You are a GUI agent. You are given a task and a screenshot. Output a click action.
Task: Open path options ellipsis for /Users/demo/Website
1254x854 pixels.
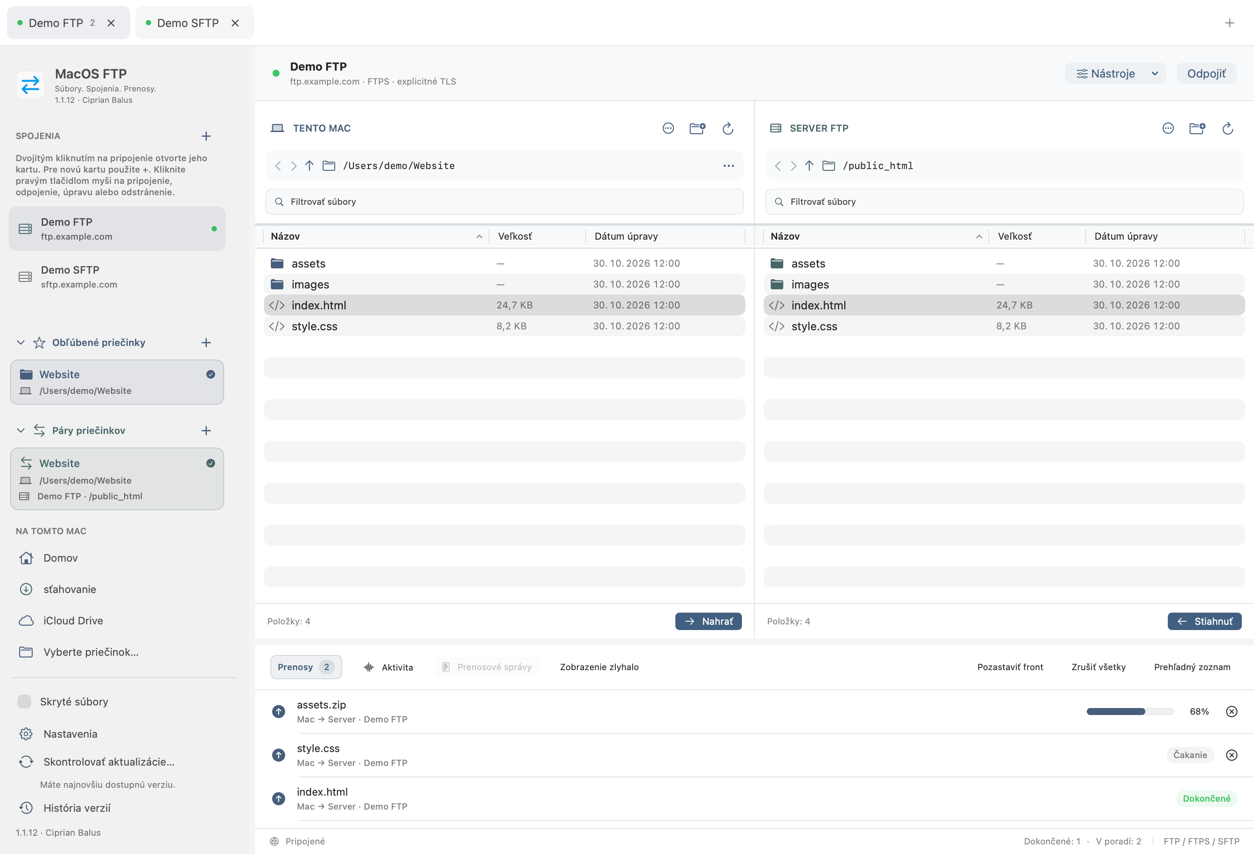728,166
